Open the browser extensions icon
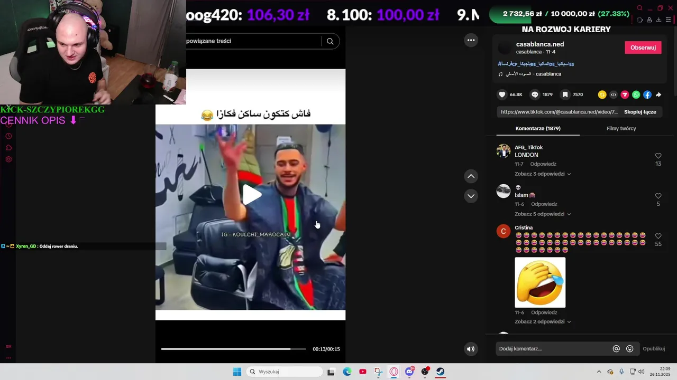Screen dimensions: 677x380 pos(639,20)
